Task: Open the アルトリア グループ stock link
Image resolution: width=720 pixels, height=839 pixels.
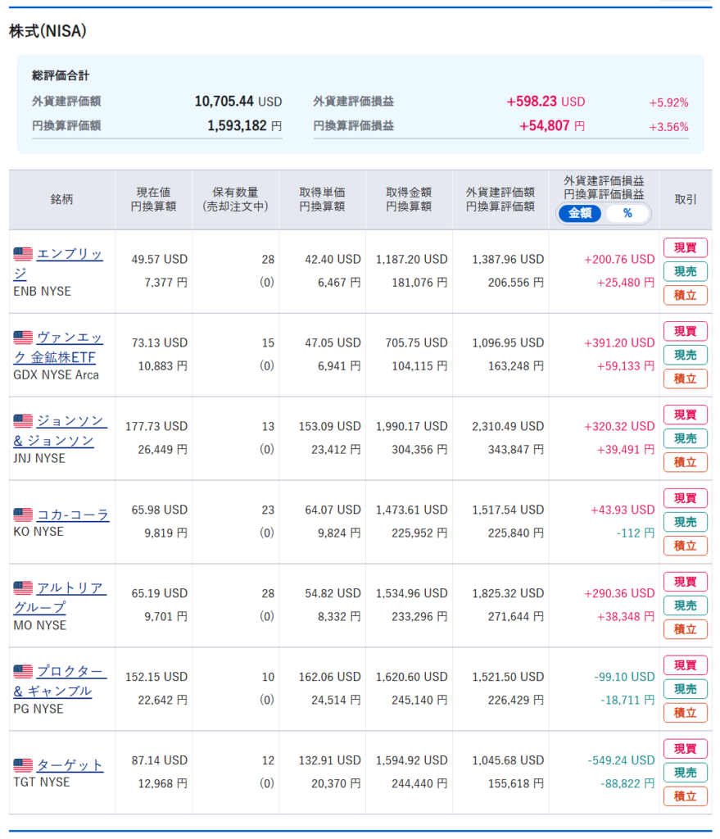Action: (70, 589)
